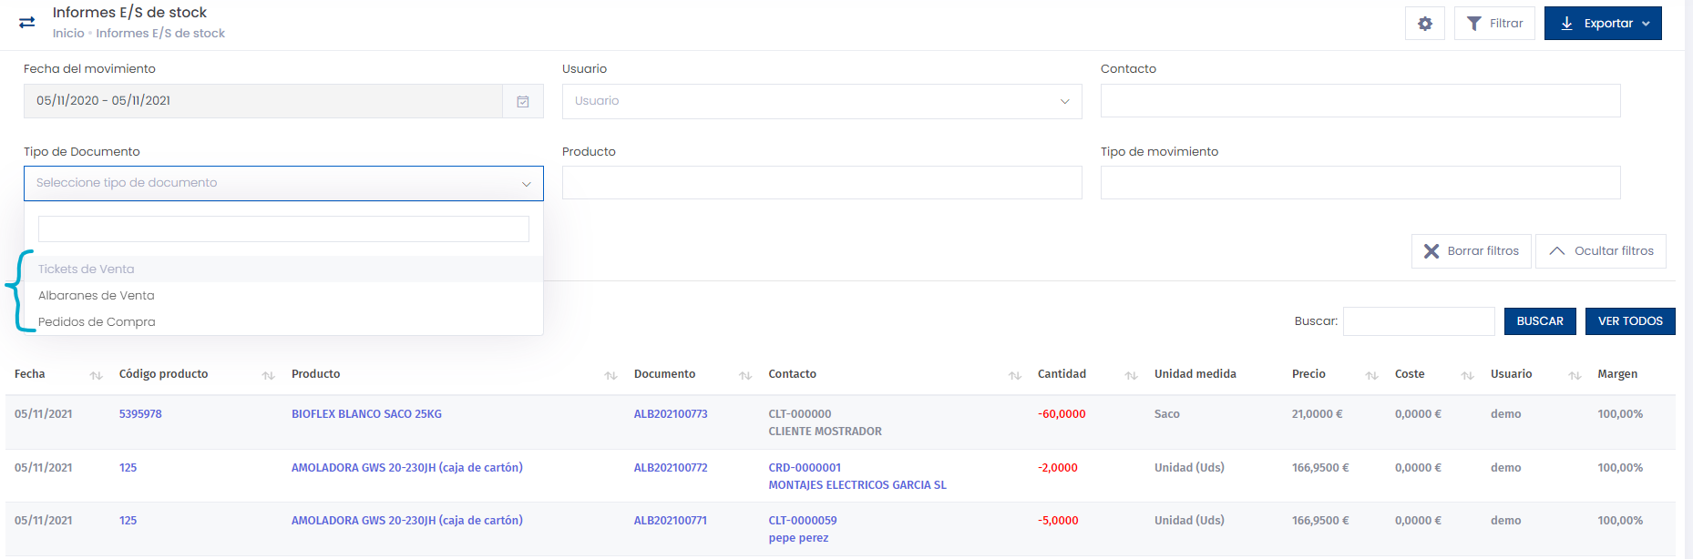Open contact CRD-0000001 link

805,468
